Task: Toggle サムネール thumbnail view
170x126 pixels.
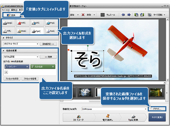Action: [x=108, y=15]
